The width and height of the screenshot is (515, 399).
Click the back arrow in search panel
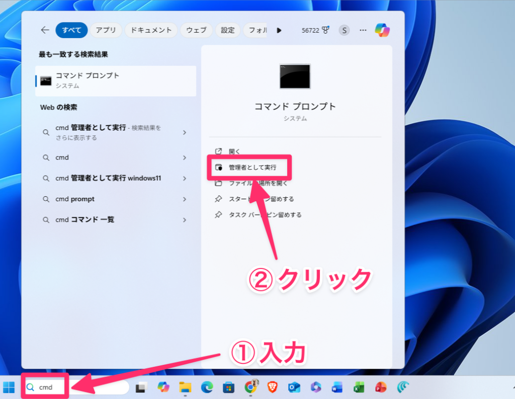pyautogui.click(x=45, y=30)
